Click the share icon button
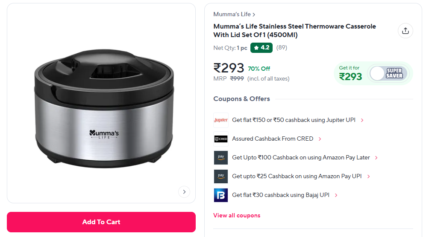Image resolution: width=432 pixels, height=237 pixels. click(406, 31)
